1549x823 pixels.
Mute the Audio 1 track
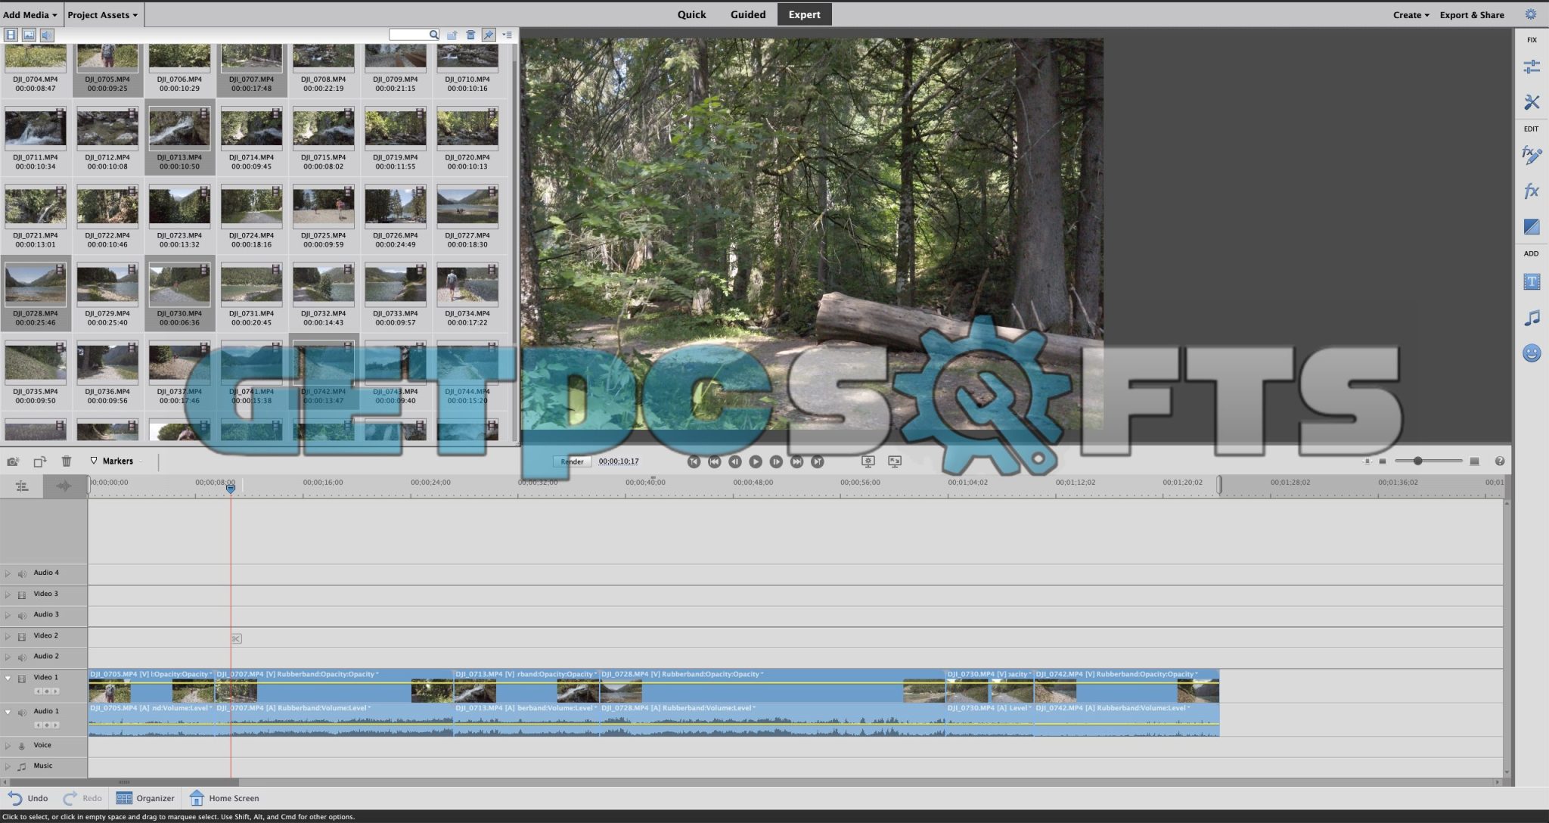click(22, 713)
